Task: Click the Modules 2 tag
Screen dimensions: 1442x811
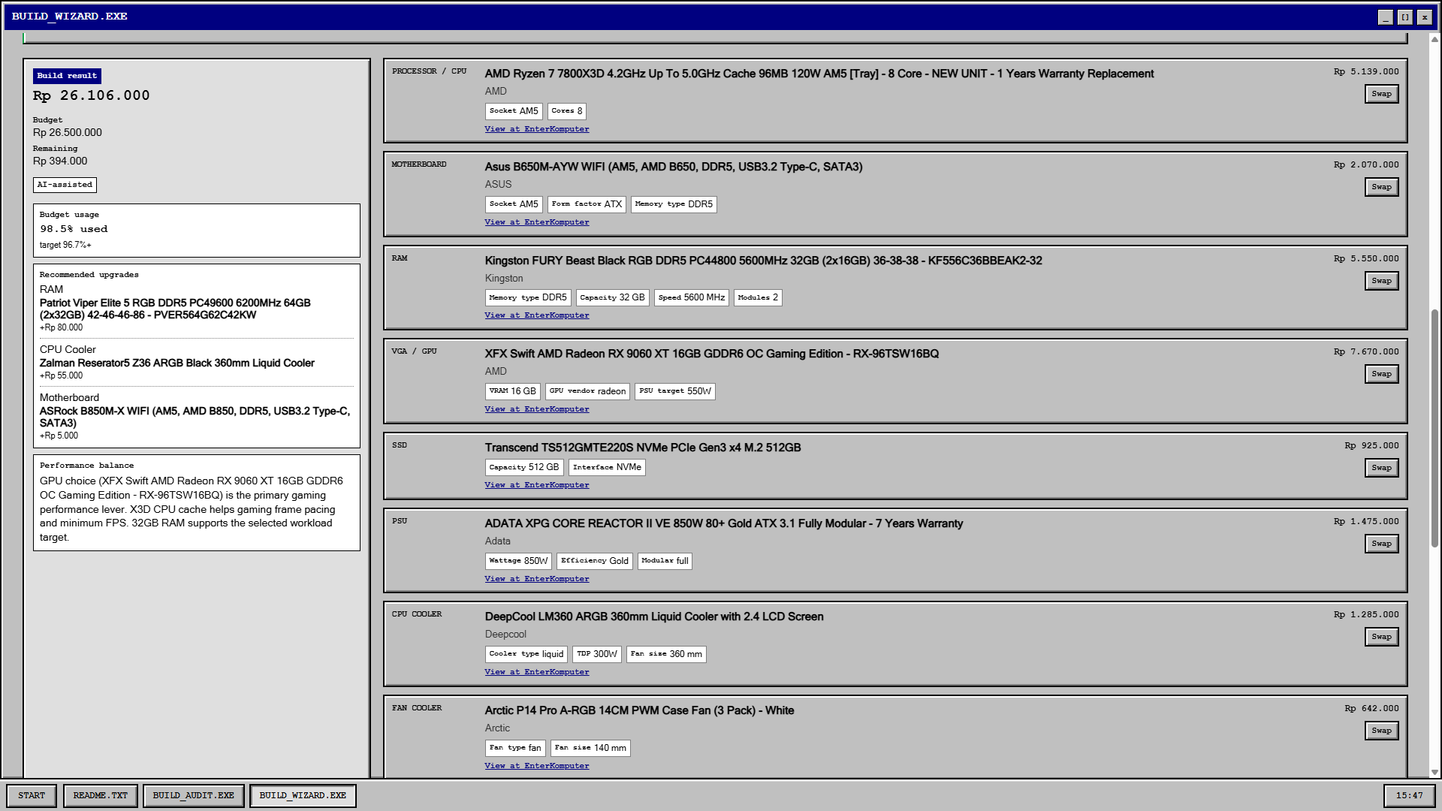Action: 758,298
